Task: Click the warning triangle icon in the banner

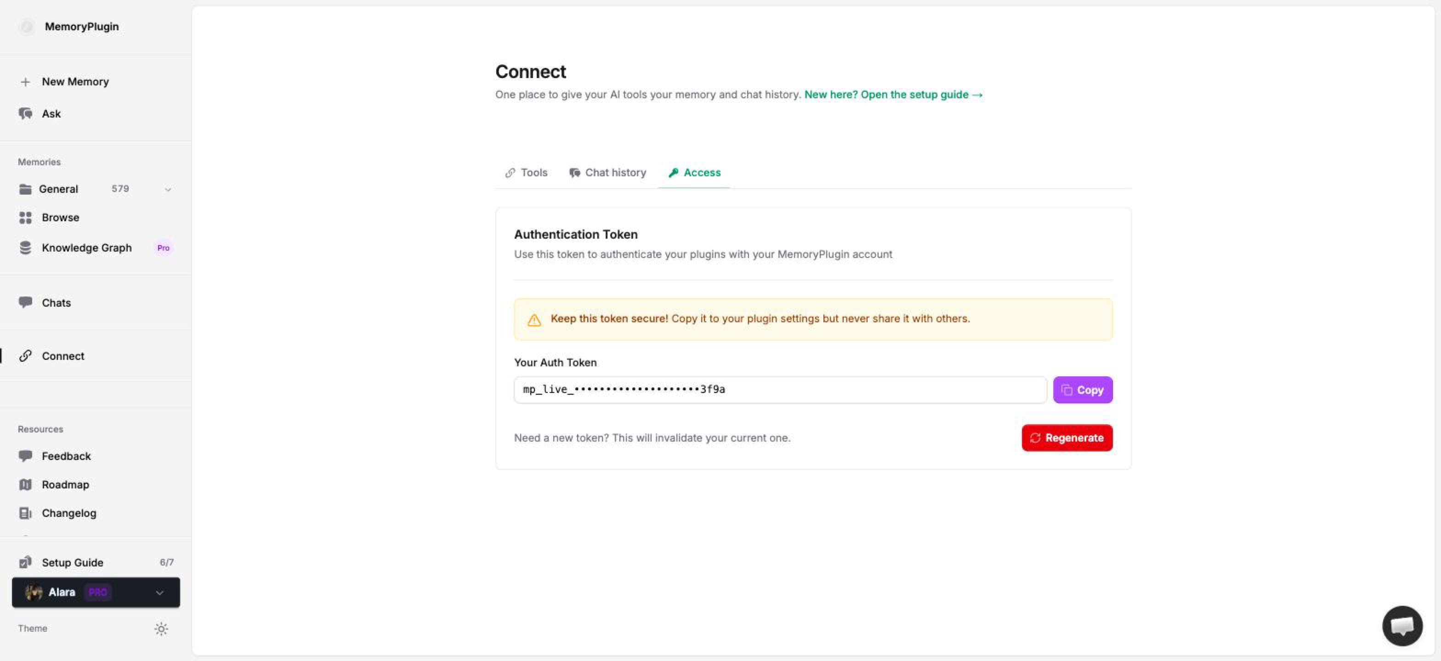Action: coord(534,319)
